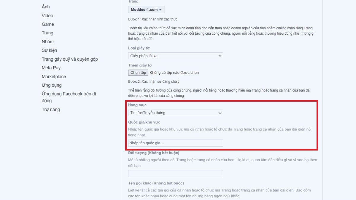356x200 pixels.
Task: Click the Chọn tệp file button
Action: point(138,73)
